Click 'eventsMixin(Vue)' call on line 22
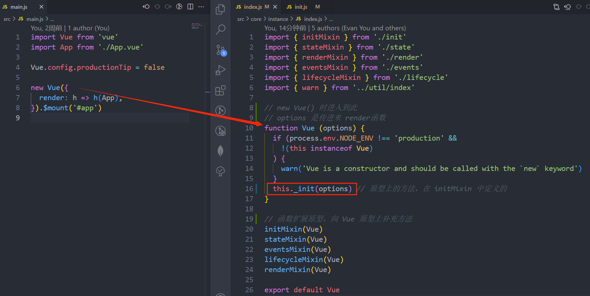This screenshot has height=296, width=590. [298, 249]
